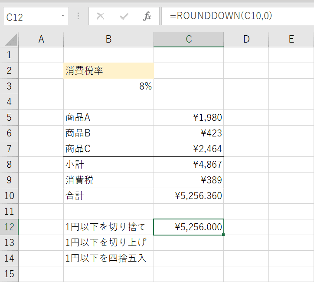The image size is (314, 282).
Task: Click the fill handle on cell C12
Action: [x=223, y=235]
